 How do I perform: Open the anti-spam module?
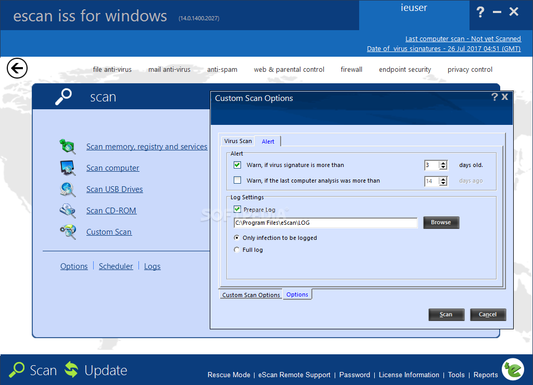tap(222, 69)
